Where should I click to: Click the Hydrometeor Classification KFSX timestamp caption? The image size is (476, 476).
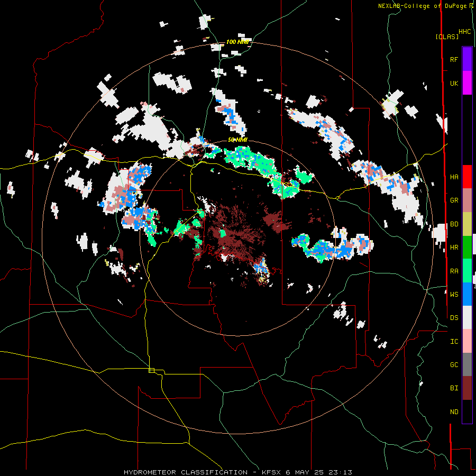[238, 472]
